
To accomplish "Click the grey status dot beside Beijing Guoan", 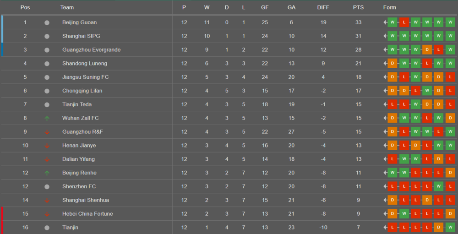I will pyautogui.click(x=47, y=22).
